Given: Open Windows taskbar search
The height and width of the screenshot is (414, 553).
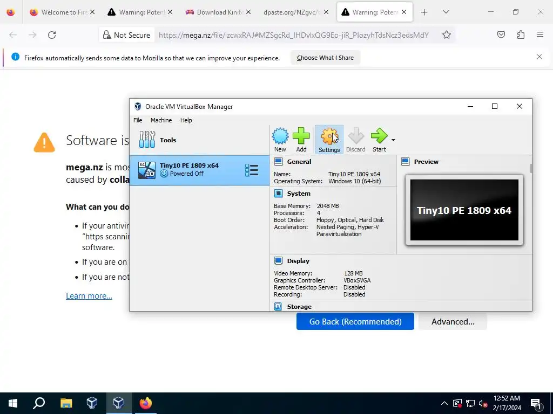Looking at the screenshot, I should 39,403.
